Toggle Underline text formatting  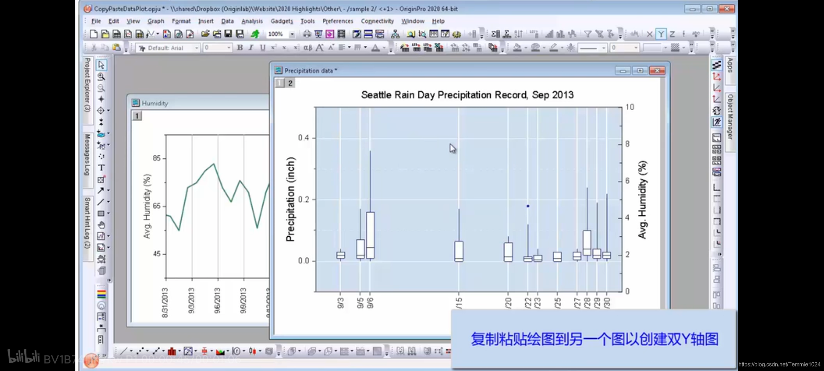pos(263,48)
